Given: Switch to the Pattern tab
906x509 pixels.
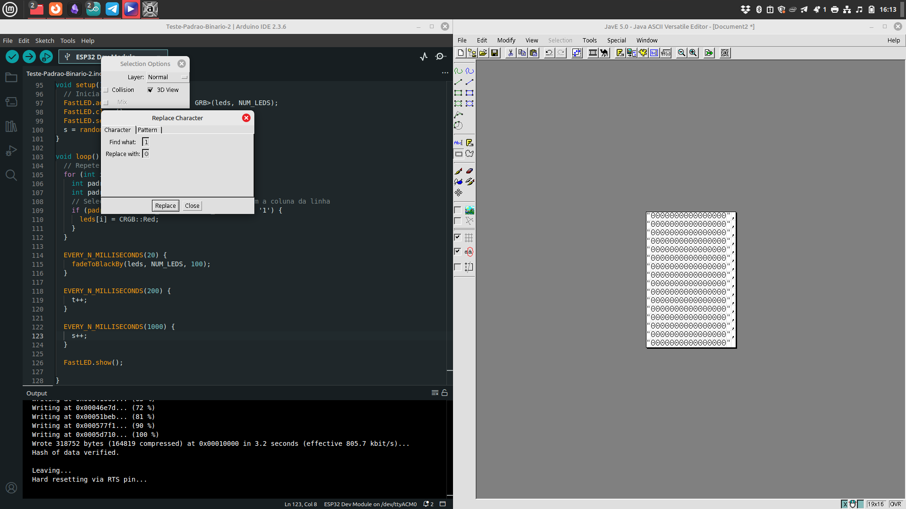Looking at the screenshot, I should (148, 130).
